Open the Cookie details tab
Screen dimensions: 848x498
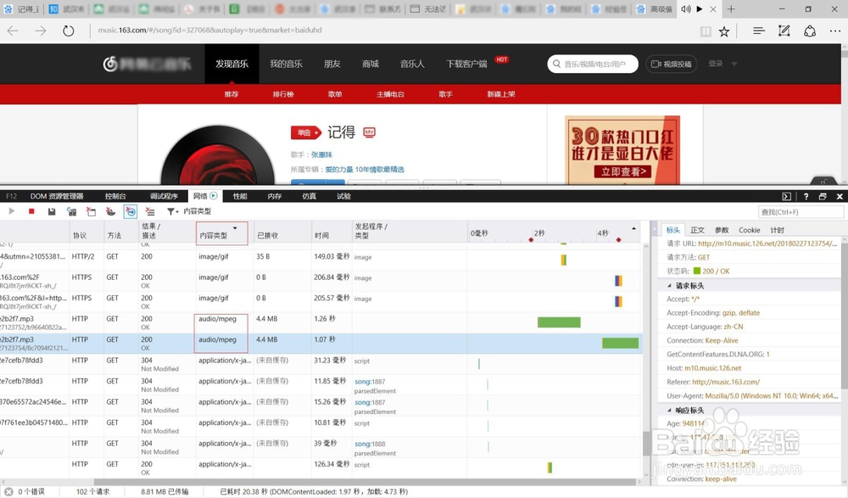click(750, 230)
